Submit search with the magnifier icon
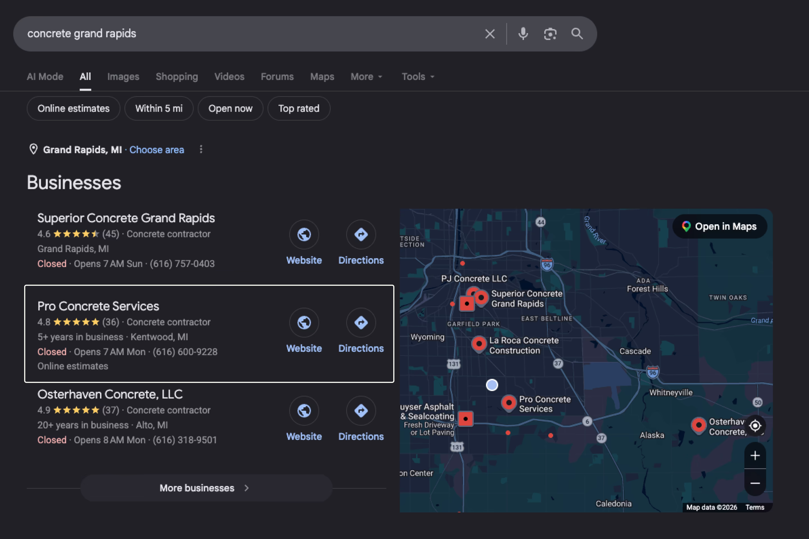The width and height of the screenshot is (809, 539). tap(577, 34)
